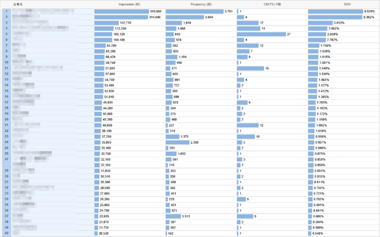Click the Impression bar showing 319,560
The image size is (380, 237).
(x=122, y=11)
